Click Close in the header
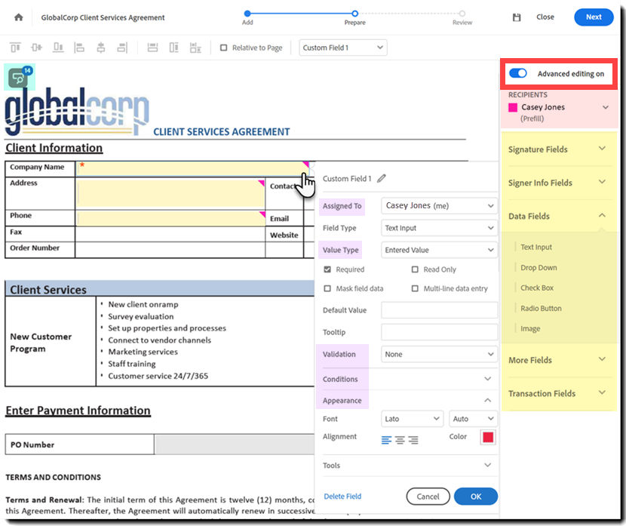 click(x=545, y=17)
